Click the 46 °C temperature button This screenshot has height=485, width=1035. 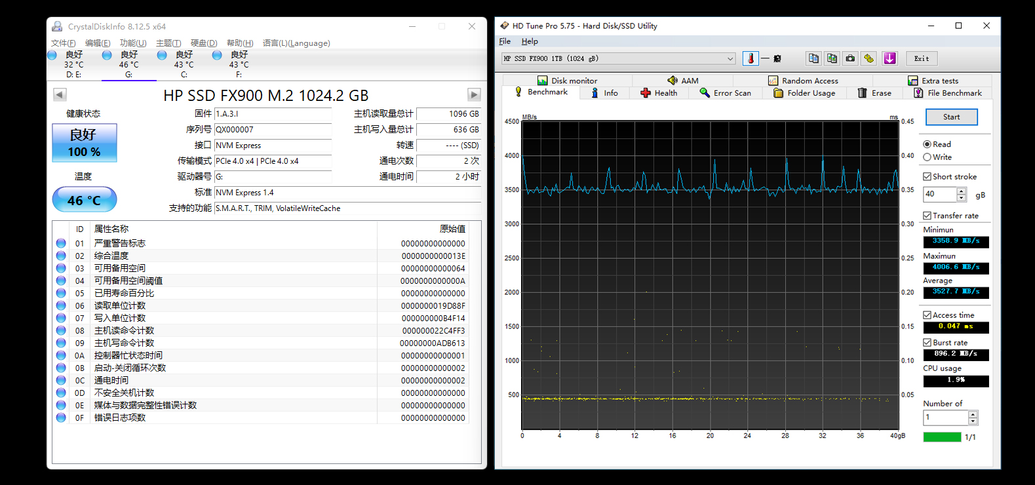[85, 200]
